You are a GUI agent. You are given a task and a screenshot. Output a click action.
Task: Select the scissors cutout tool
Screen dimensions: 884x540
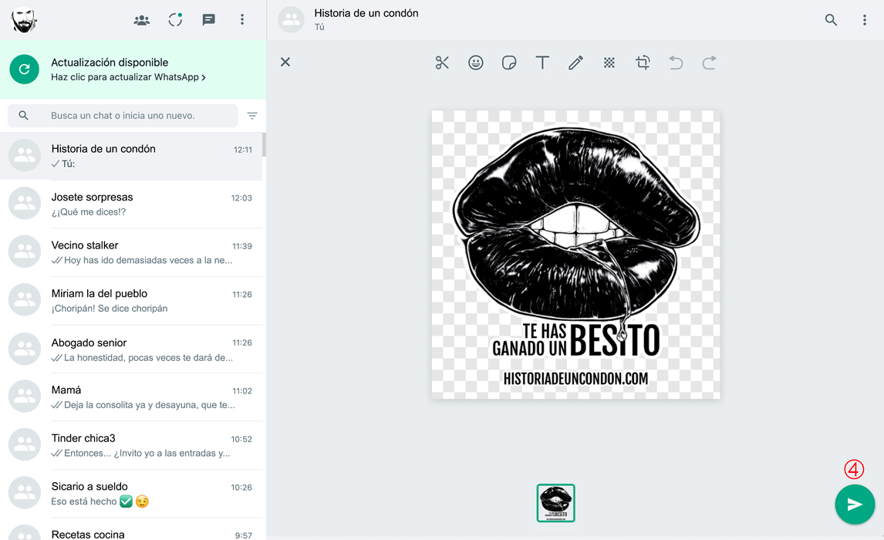point(442,62)
